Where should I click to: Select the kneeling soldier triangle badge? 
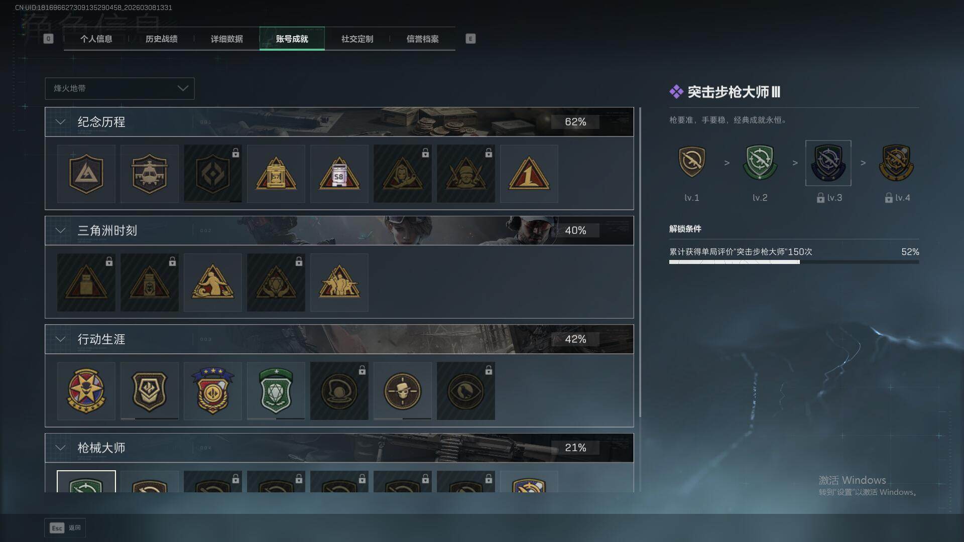pyautogui.click(x=212, y=282)
